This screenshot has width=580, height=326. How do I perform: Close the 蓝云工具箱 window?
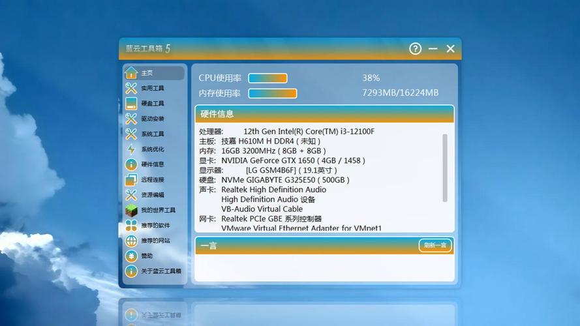[x=450, y=48]
